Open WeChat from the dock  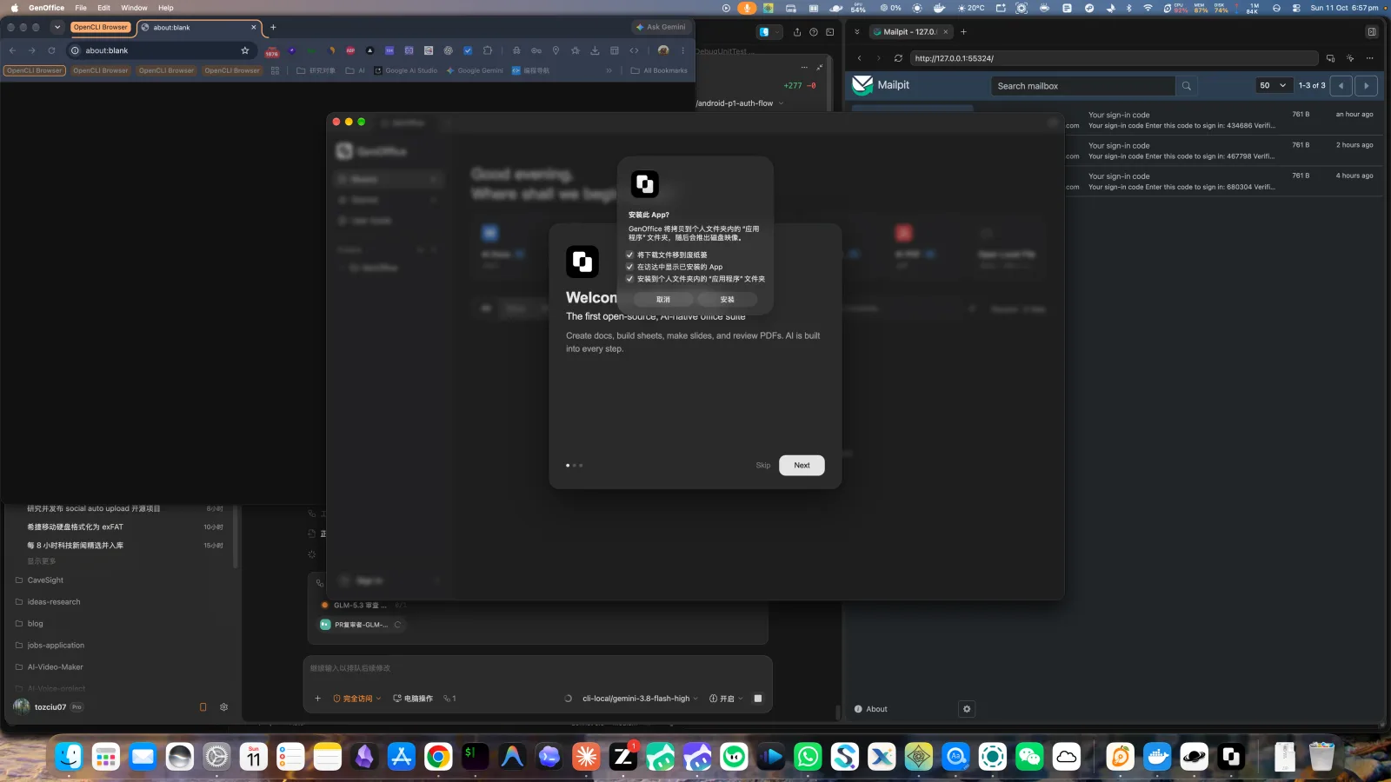point(1029,757)
